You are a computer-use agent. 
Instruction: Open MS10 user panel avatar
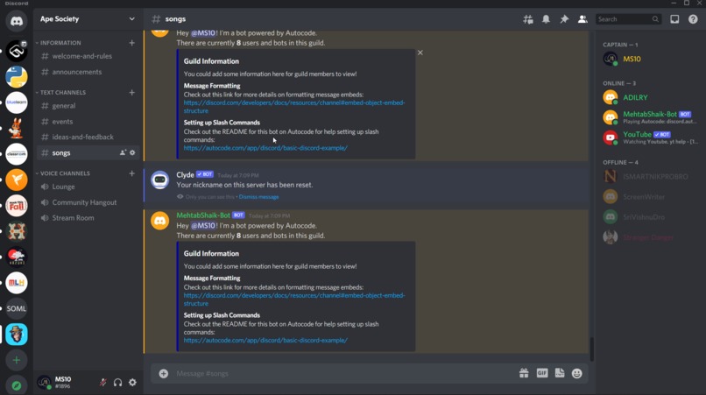click(44, 383)
